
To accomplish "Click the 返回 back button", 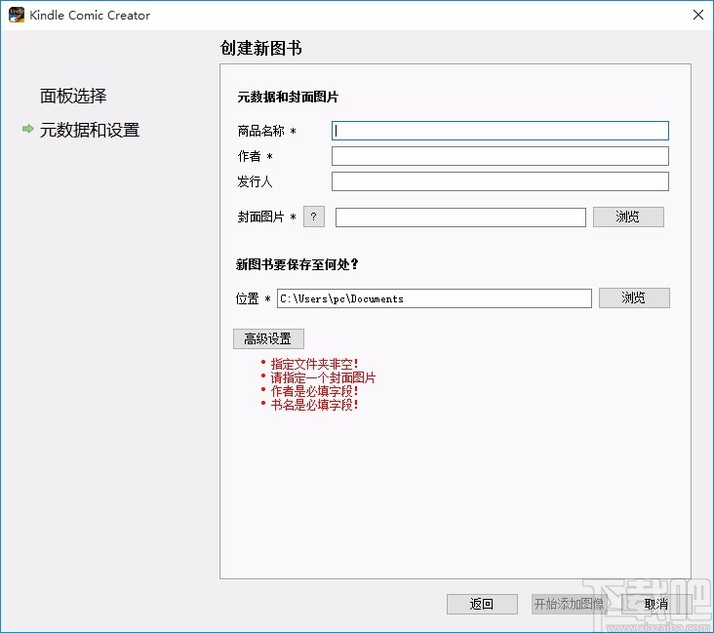I will coord(482,605).
